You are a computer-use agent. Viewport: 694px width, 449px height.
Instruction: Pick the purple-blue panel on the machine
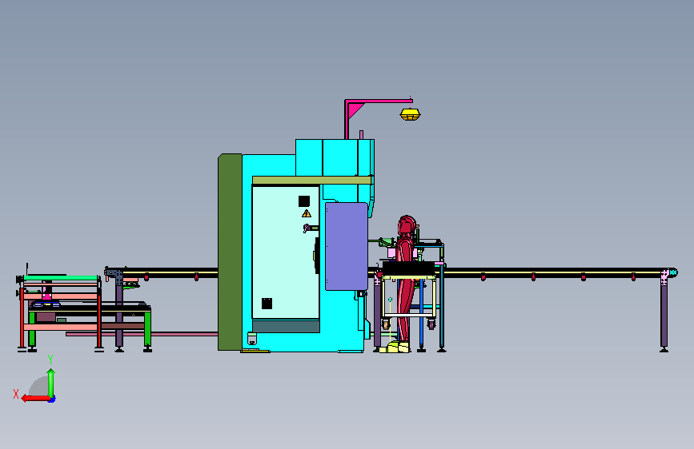click(x=346, y=246)
